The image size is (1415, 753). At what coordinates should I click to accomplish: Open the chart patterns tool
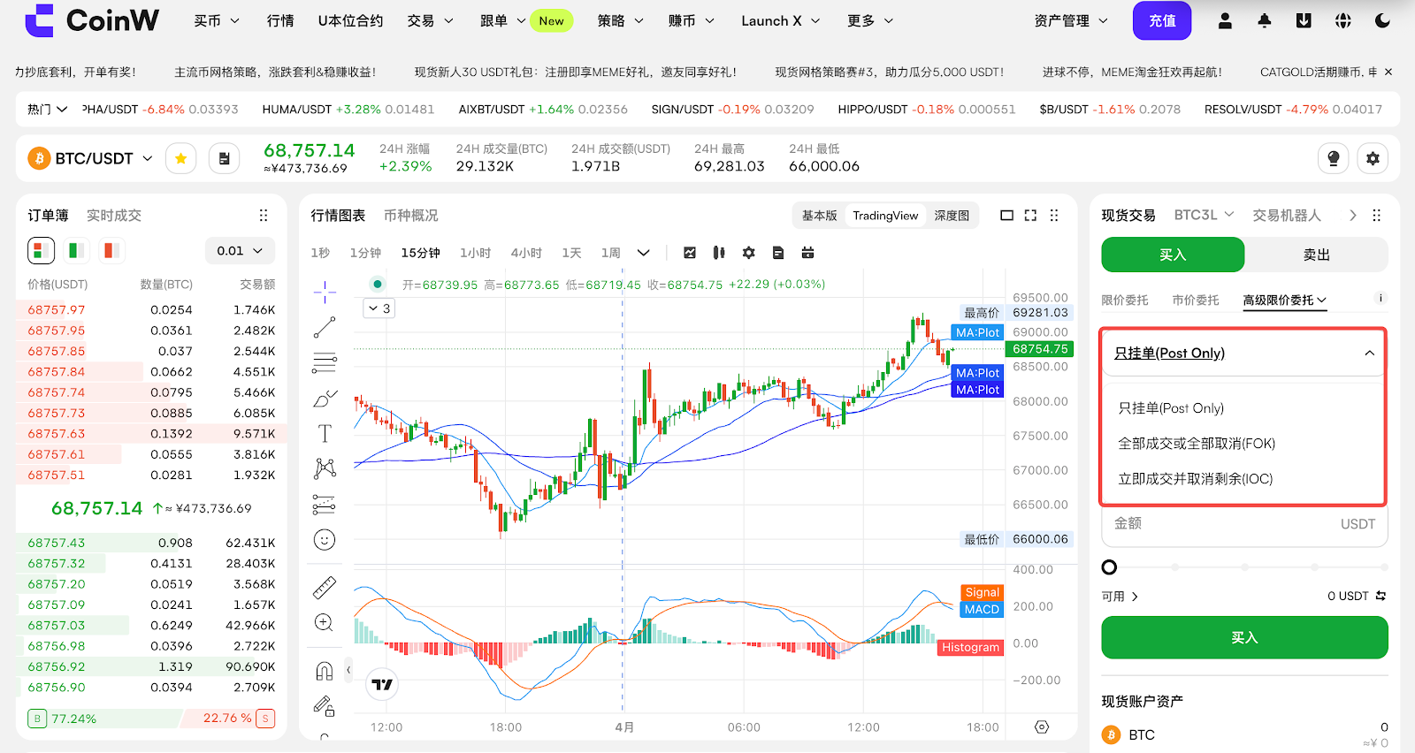(325, 468)
